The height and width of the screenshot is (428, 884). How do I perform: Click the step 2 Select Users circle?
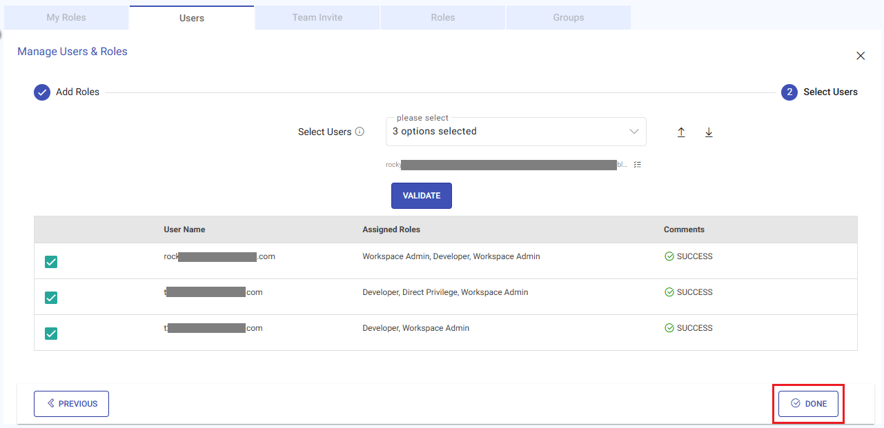click(x=789, y=92)
